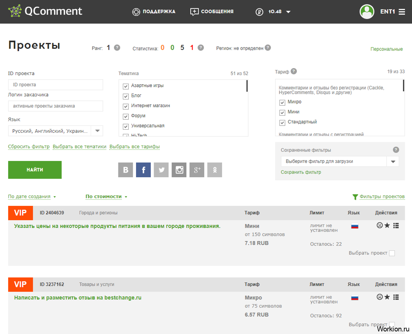Screen dimensions: 412x334
Task: Click the green Найти button
Action: coord(35,170)
